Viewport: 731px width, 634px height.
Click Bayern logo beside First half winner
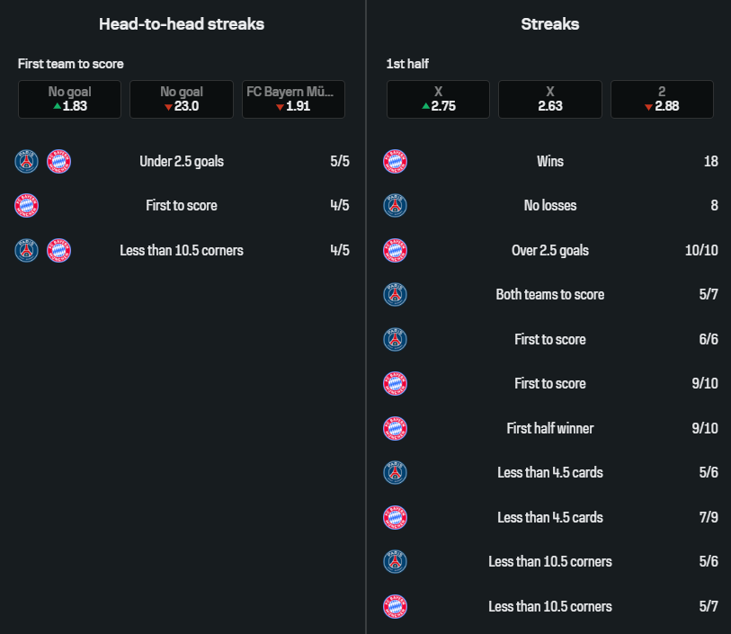(395, 428)
